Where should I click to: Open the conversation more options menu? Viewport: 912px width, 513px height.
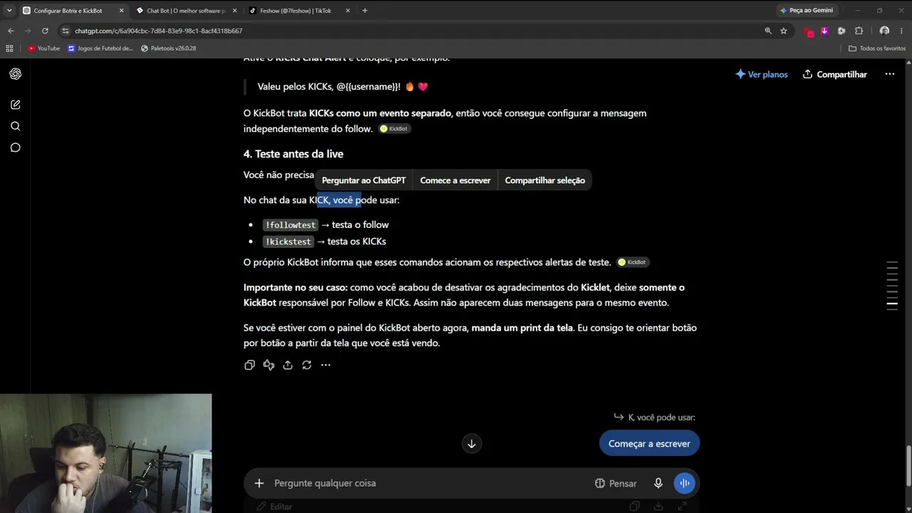point(889,74)
